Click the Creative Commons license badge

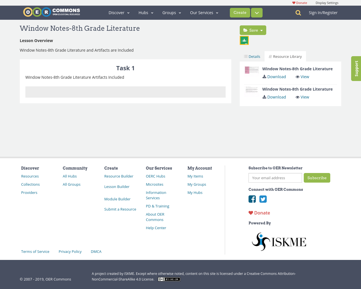[169, 279]
